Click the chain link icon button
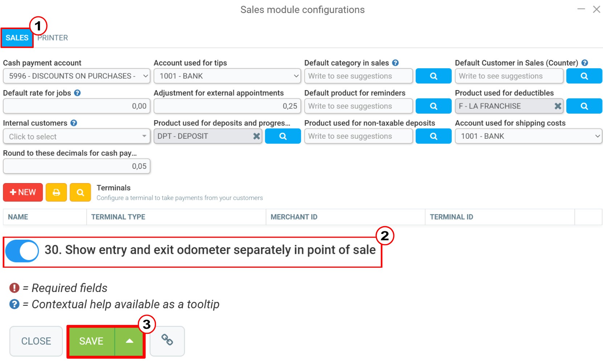 167,341
